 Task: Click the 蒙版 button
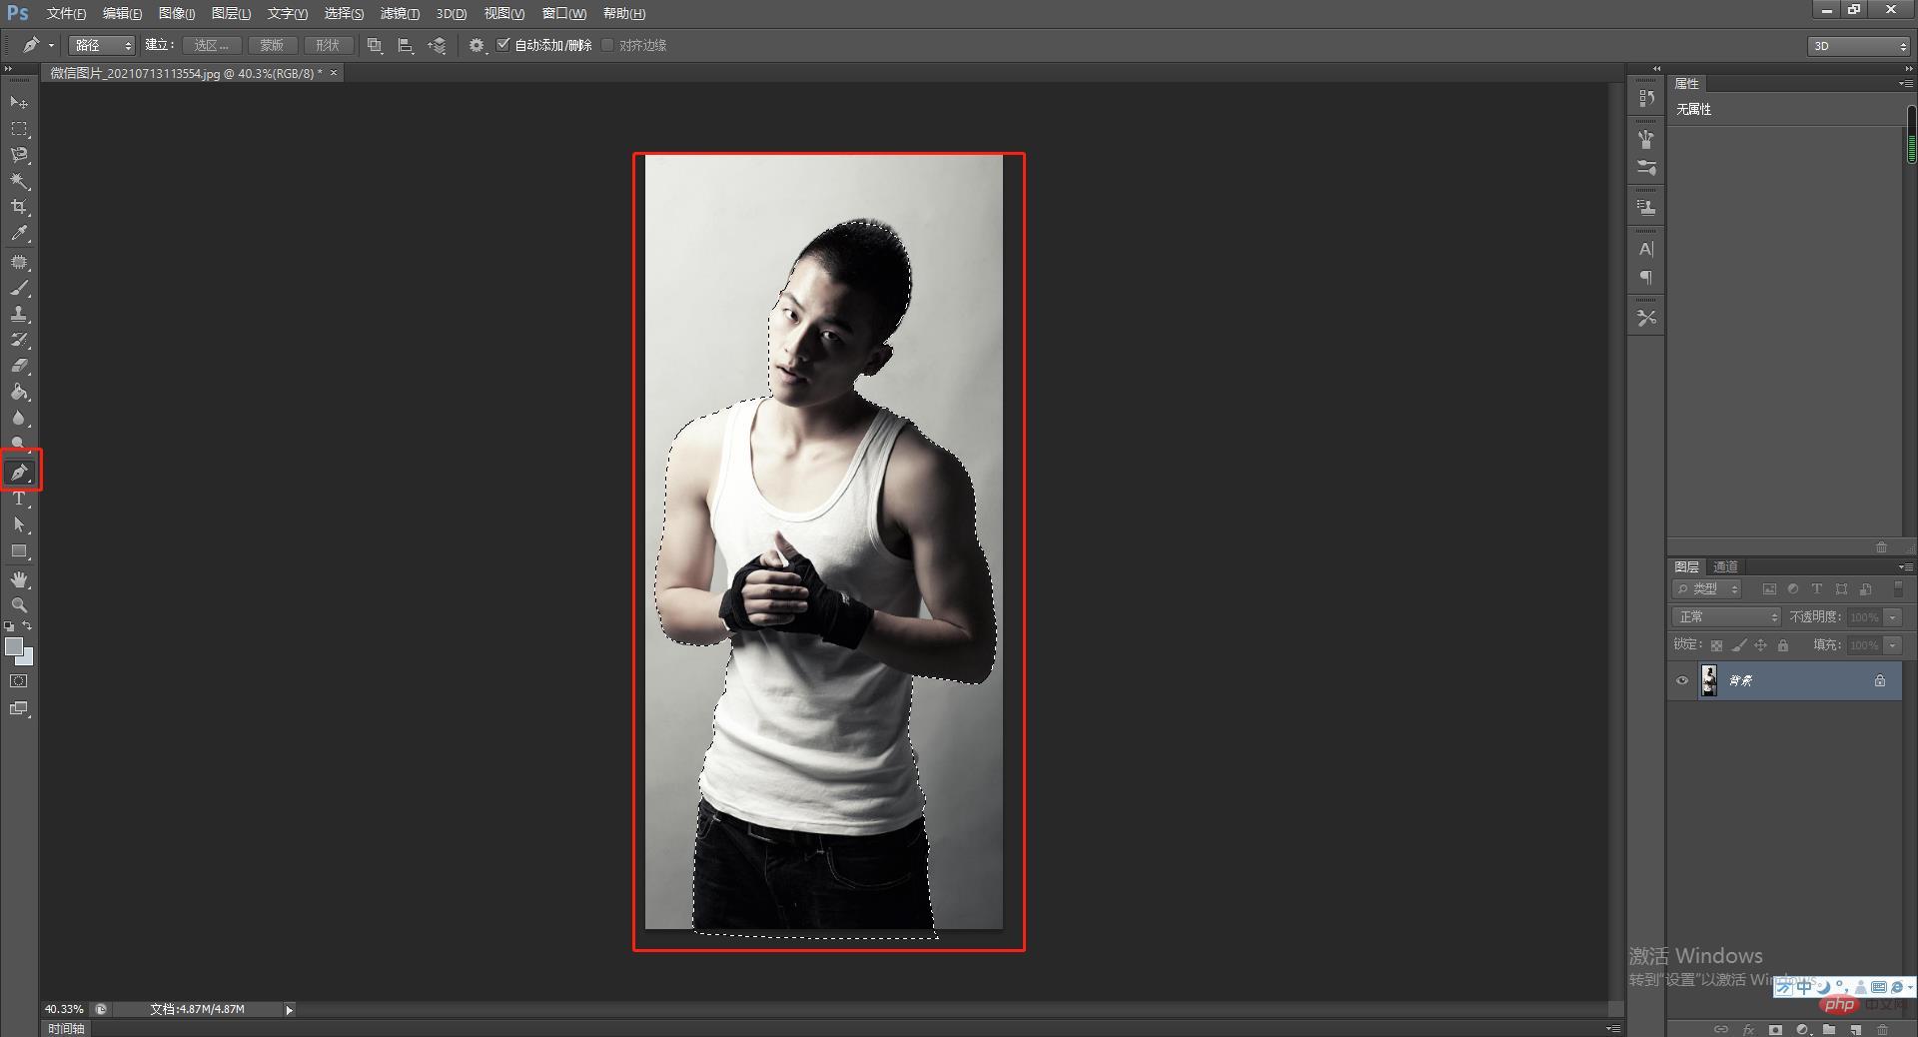click(x=272, y=45)
